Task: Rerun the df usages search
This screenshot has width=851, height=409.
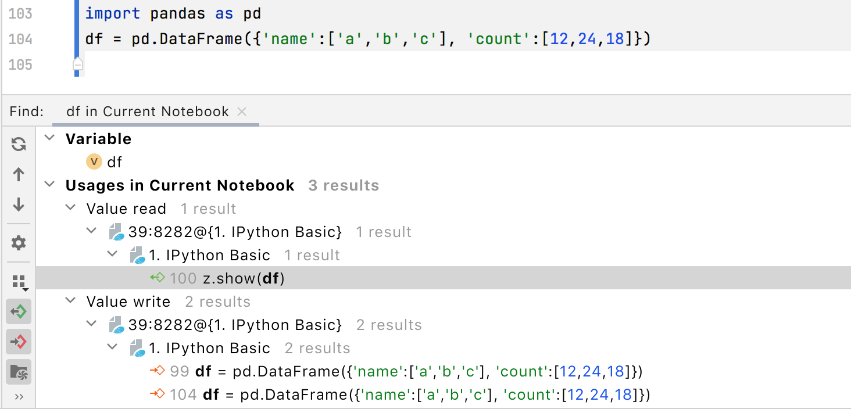Action: (18, 144)
